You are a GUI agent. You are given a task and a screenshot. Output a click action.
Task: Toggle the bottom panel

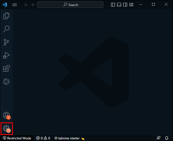[x=119, y=5]
